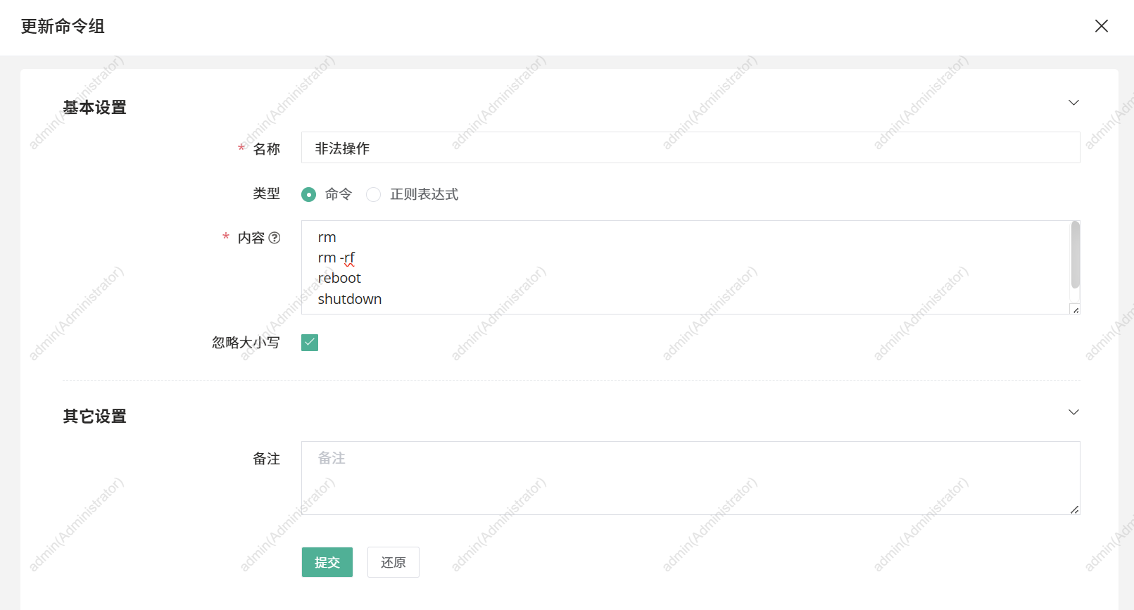Click the 内容 textarea resize handle
1134x610 pixels.
[x=1075, y=310]
